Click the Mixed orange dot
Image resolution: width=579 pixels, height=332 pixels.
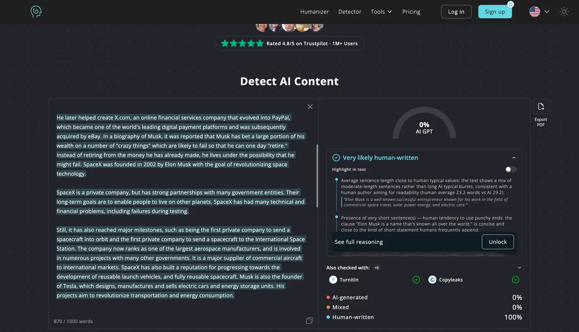328,307
